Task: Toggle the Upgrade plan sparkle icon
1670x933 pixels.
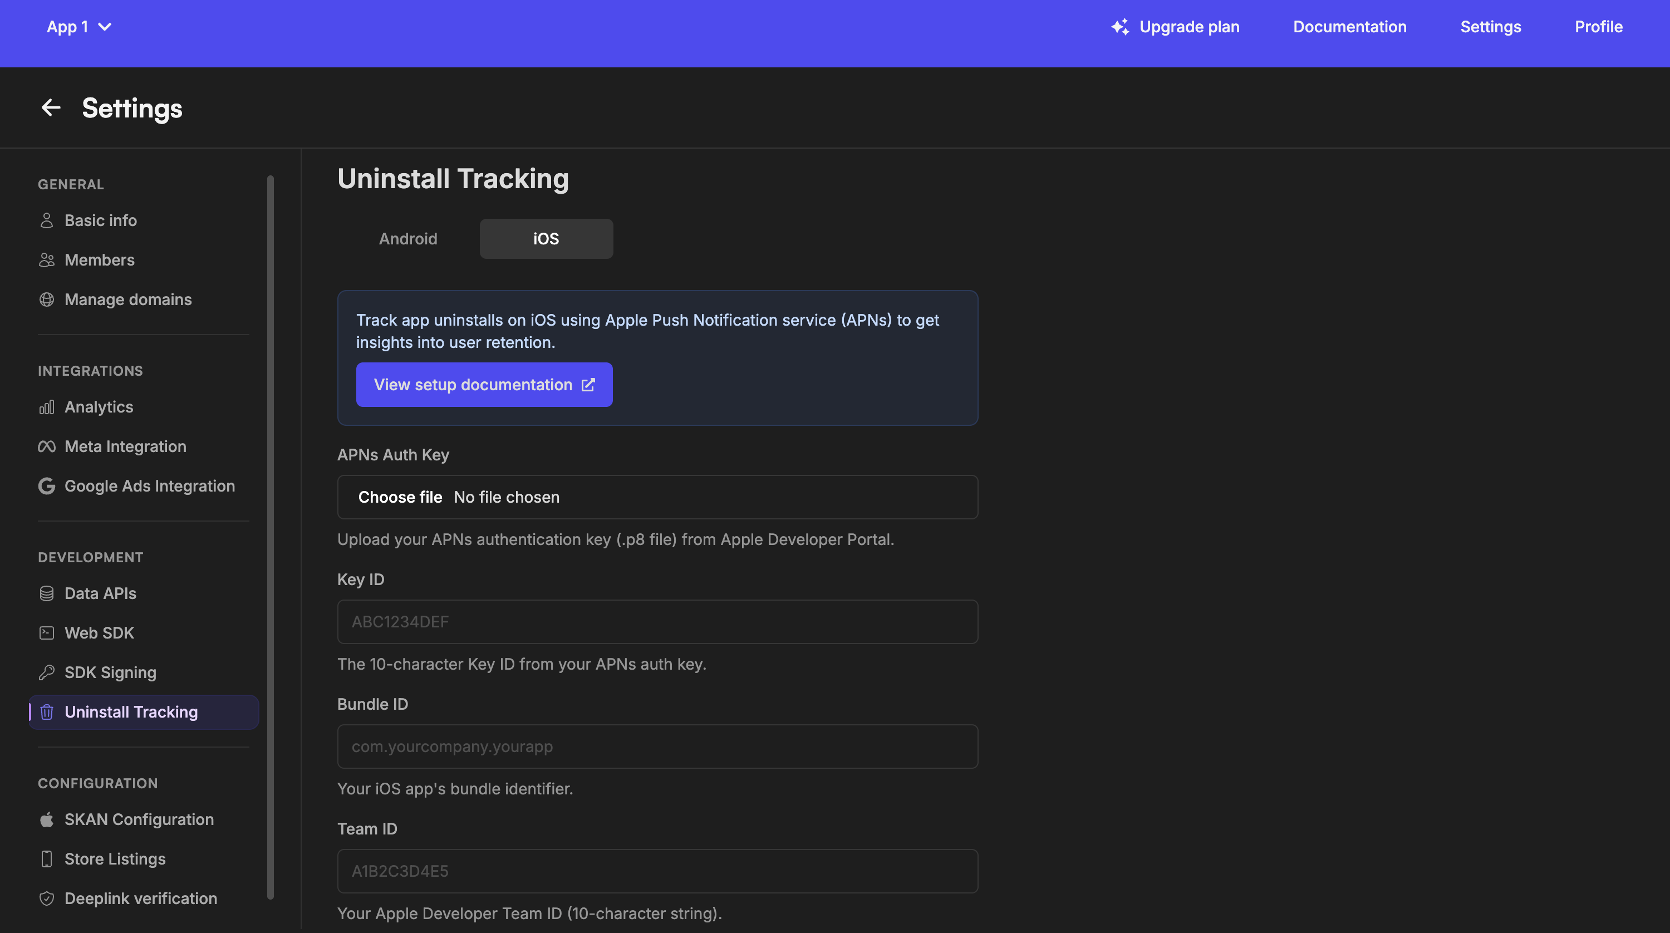Action: pyautogui.click(x=1120, y=27)
